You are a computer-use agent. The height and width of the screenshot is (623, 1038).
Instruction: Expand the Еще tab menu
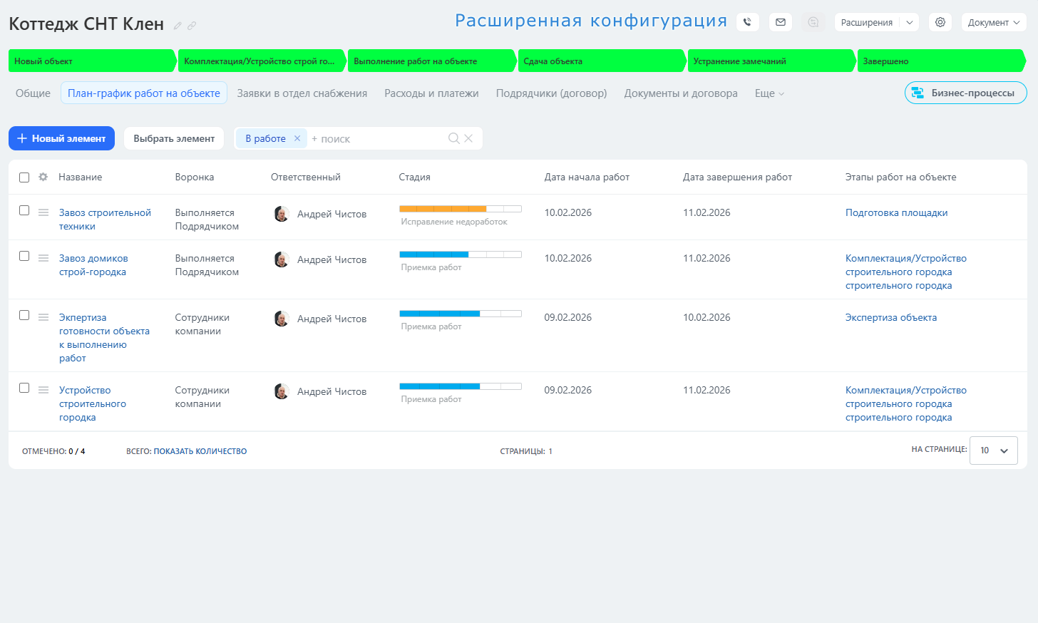coord(769,93)
